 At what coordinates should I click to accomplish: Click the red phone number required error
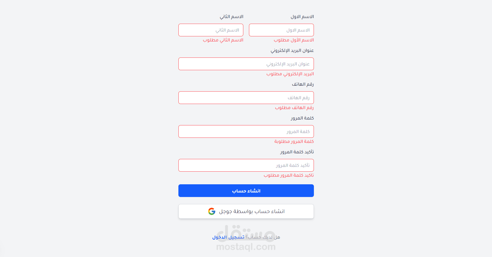[294, 108]
